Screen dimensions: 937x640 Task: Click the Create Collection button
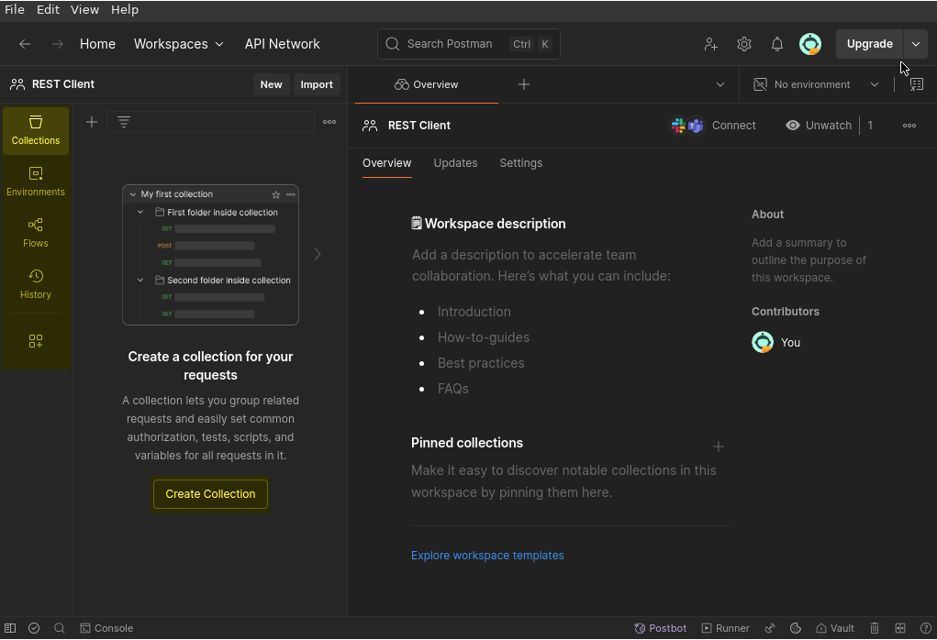(210, 494)
